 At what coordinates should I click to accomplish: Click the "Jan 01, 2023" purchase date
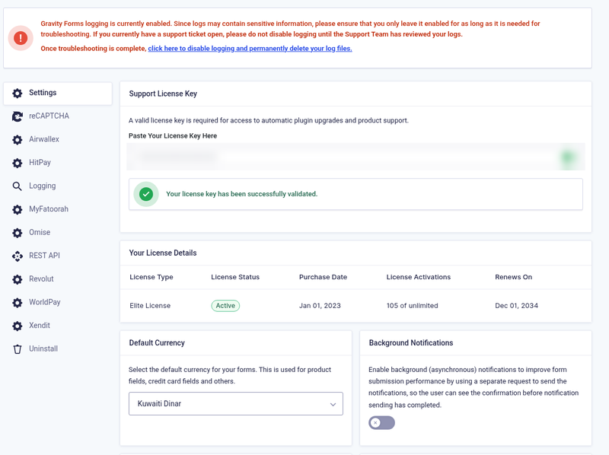pos(320,306)
